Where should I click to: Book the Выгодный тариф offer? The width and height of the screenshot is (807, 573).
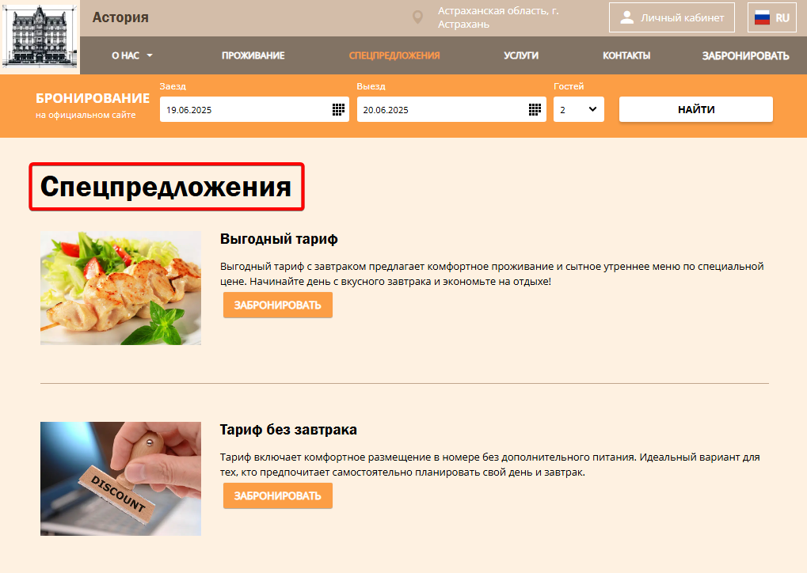click(278, 305)
